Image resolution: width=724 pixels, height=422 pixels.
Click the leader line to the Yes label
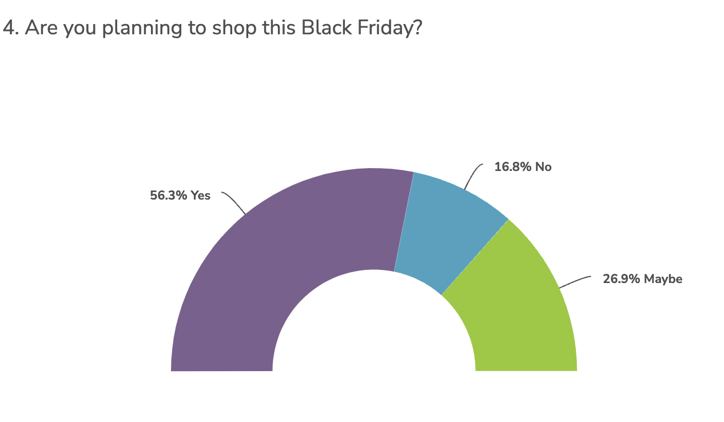[234, 201]
